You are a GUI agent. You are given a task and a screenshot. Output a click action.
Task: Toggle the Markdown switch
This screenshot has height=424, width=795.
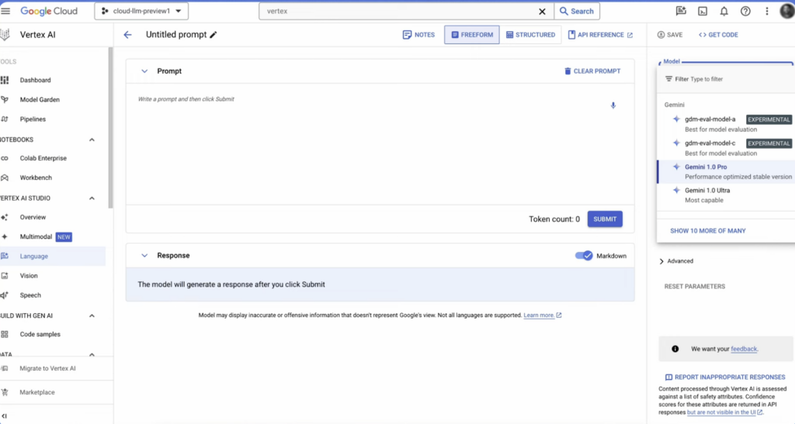pos(584,256)
